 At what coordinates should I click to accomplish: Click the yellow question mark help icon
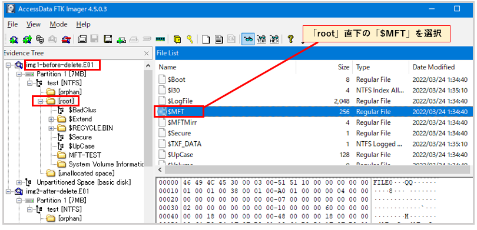pos(290,39)
